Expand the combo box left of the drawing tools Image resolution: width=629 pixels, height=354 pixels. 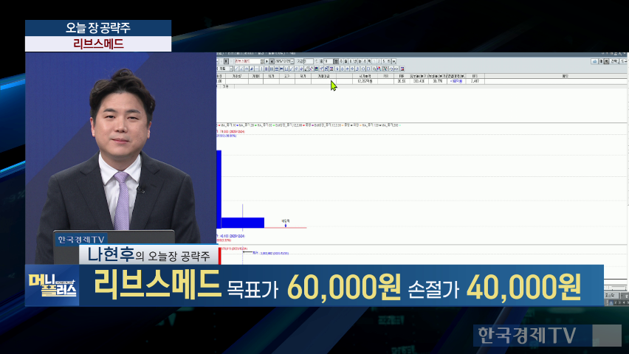point(231,69)
